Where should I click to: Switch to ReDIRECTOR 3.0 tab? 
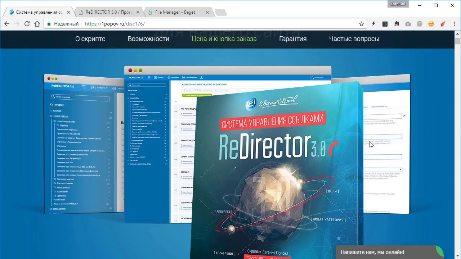[x=108, y=12]
